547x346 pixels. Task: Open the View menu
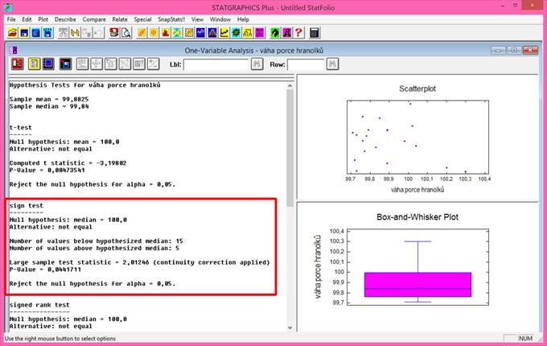pyautogui.click(x=197, y=19)
